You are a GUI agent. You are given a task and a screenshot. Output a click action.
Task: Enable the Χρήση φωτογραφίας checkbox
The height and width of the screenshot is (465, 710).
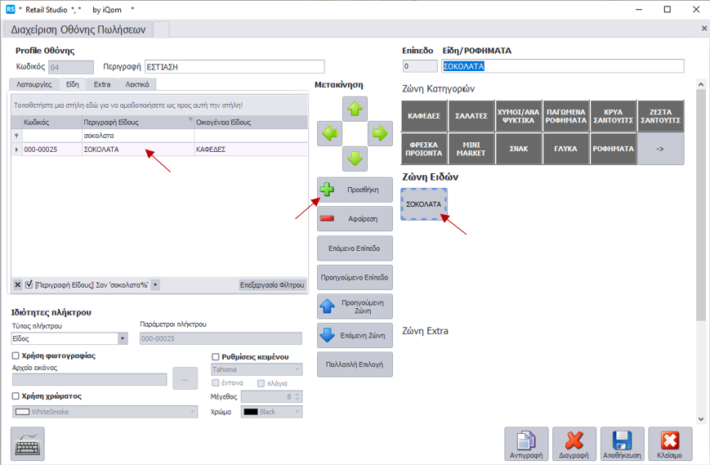tap(16, 356)
